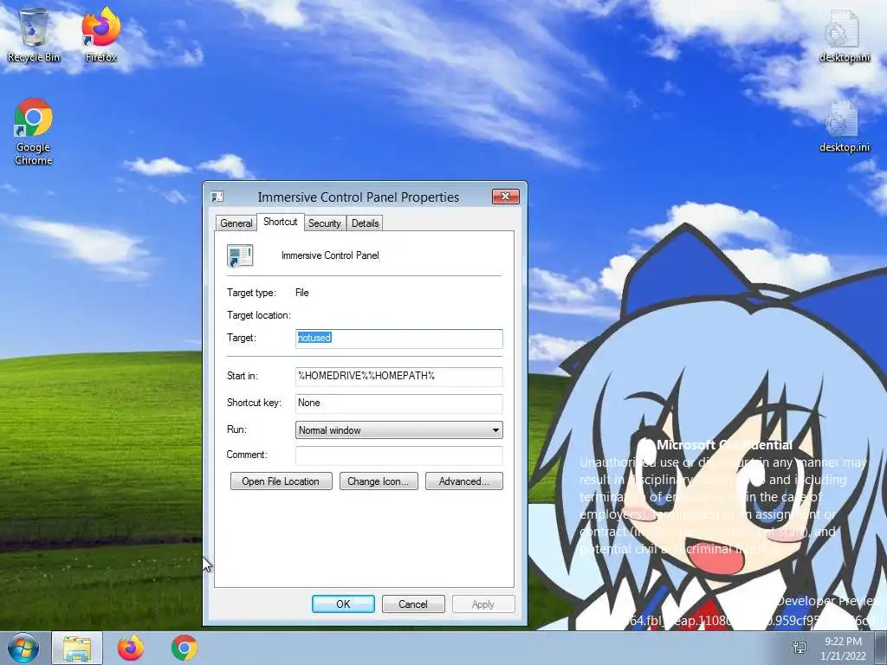The height and width of the screenshot is (665, 887).
Task: Switch to the General tab
Action: pyautogui.click(x=236, y=223)
